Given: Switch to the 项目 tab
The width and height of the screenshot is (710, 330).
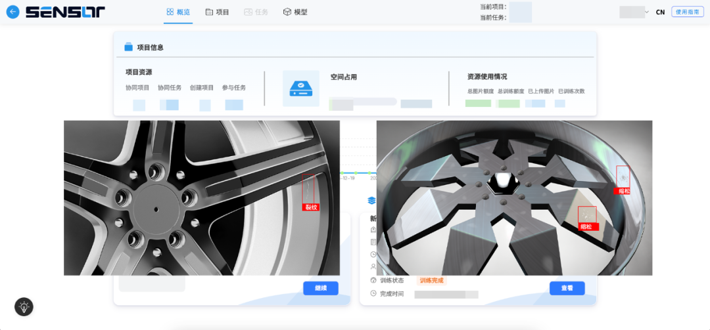Looking at the screenshot, I should 218,12.
